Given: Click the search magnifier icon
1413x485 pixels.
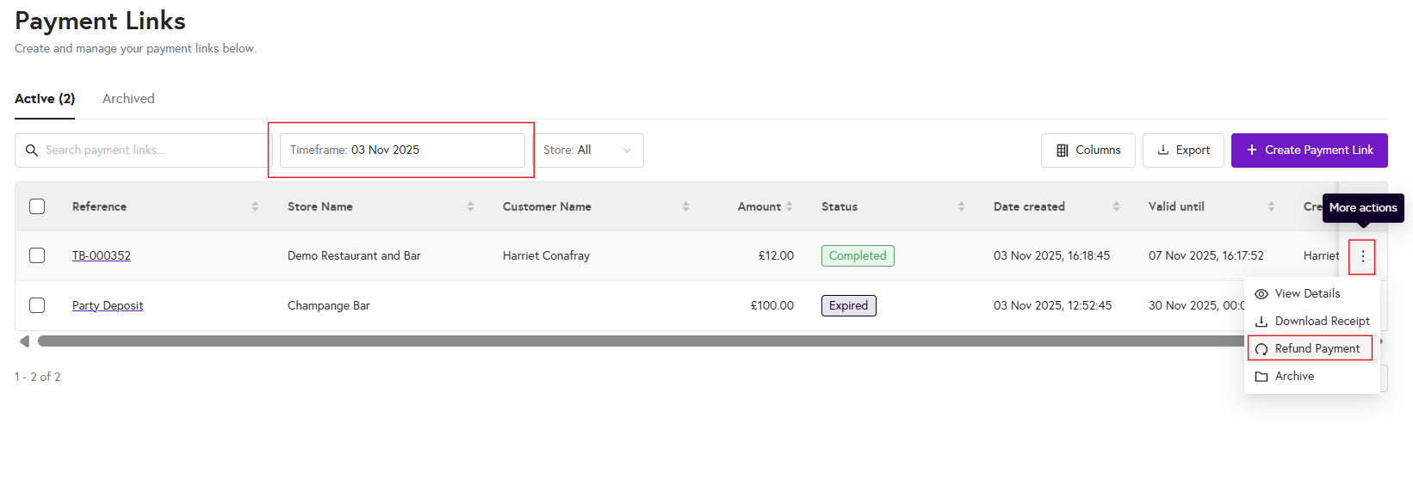Looking at the screenshot, I should coord(32,150).
